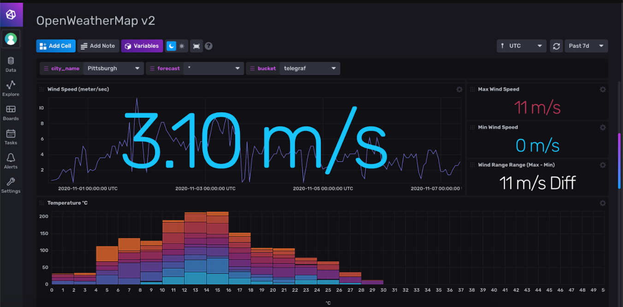Click the Wind Range Range (Max - Min) title

tap(516, 165)
